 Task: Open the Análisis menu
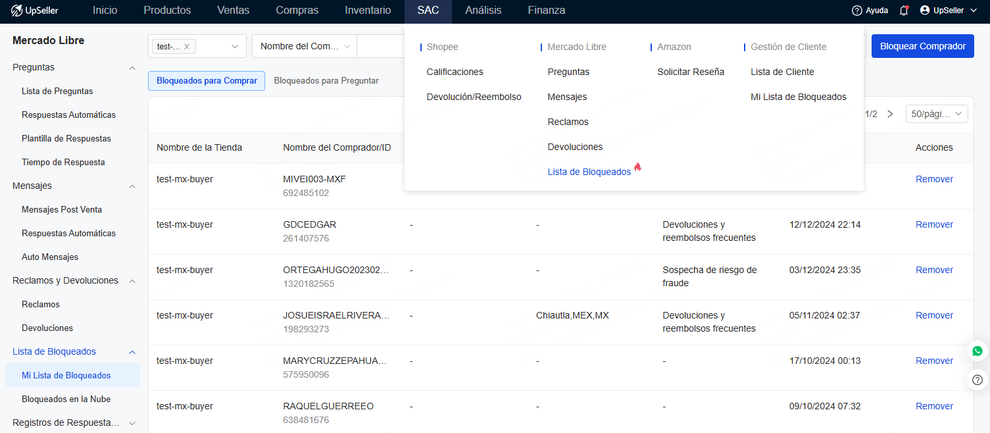pyautogui.click(x=483, y=11)
